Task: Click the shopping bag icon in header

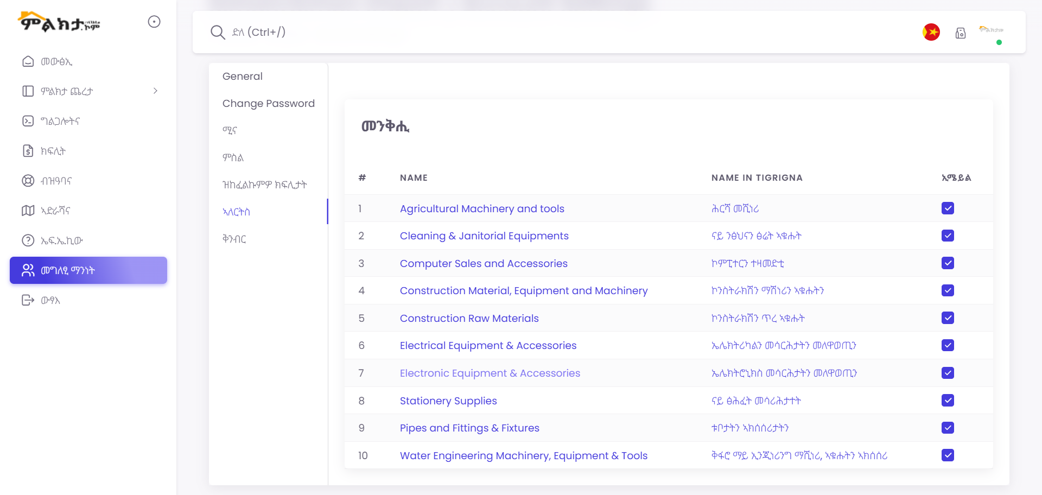Action: [x=960, y=33]
